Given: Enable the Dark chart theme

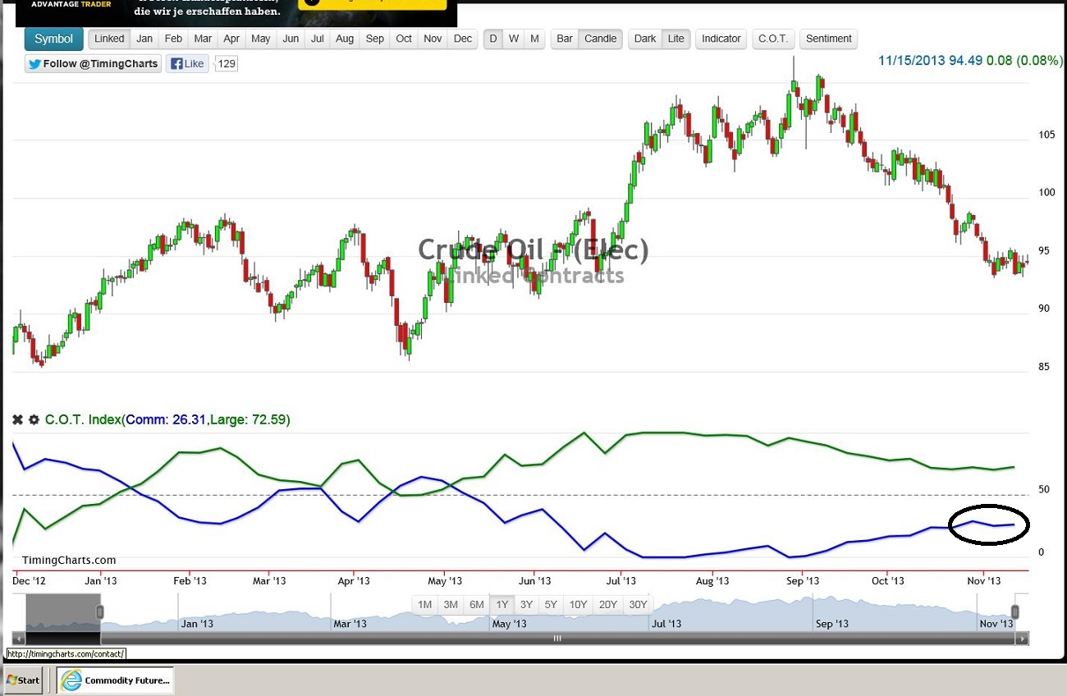Looking at the screenshot, I should pos(644,38).
